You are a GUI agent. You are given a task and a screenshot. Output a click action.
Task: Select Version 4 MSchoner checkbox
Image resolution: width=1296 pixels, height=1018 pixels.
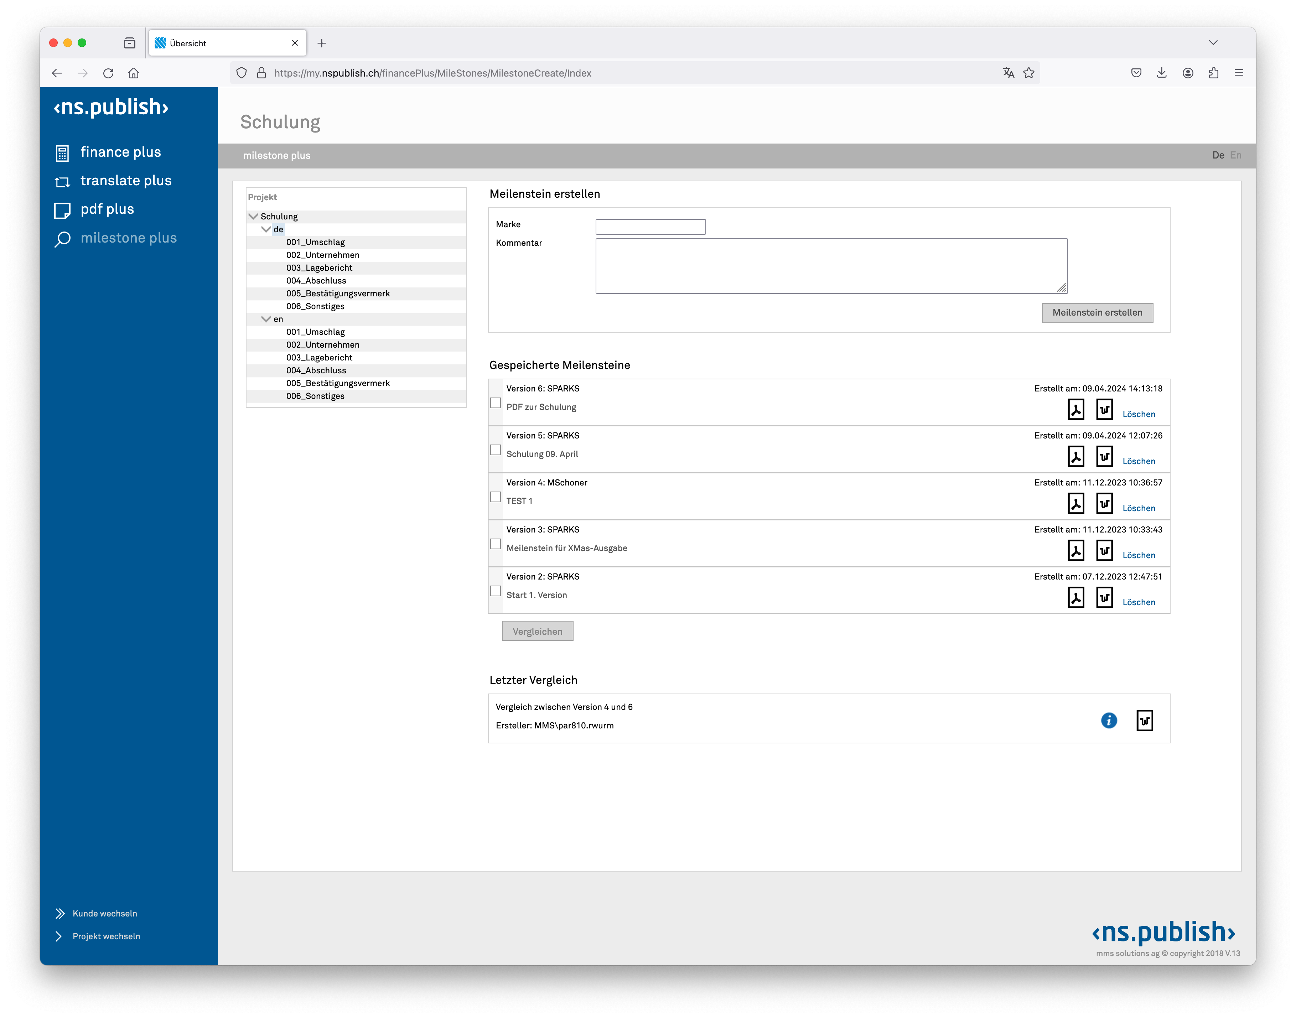tap(496, 497)
